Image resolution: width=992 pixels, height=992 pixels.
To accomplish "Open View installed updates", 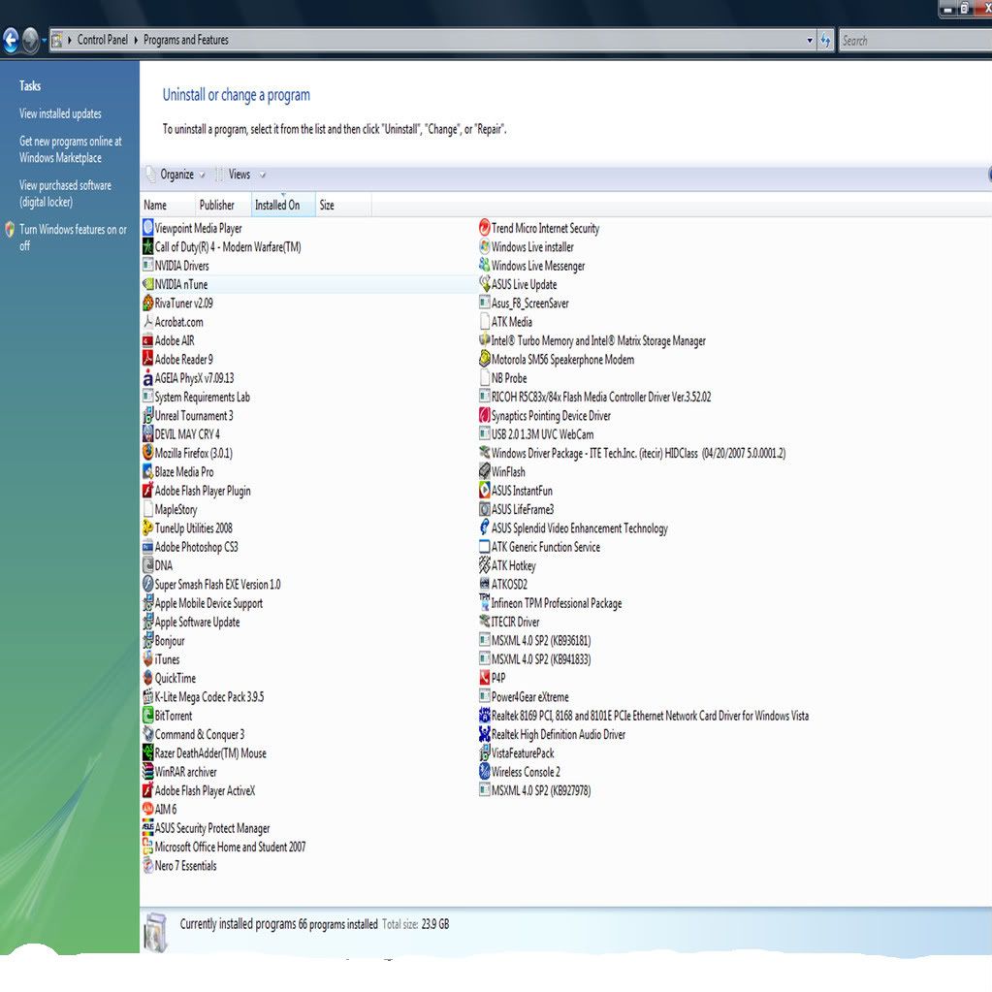I will [60, 113].
